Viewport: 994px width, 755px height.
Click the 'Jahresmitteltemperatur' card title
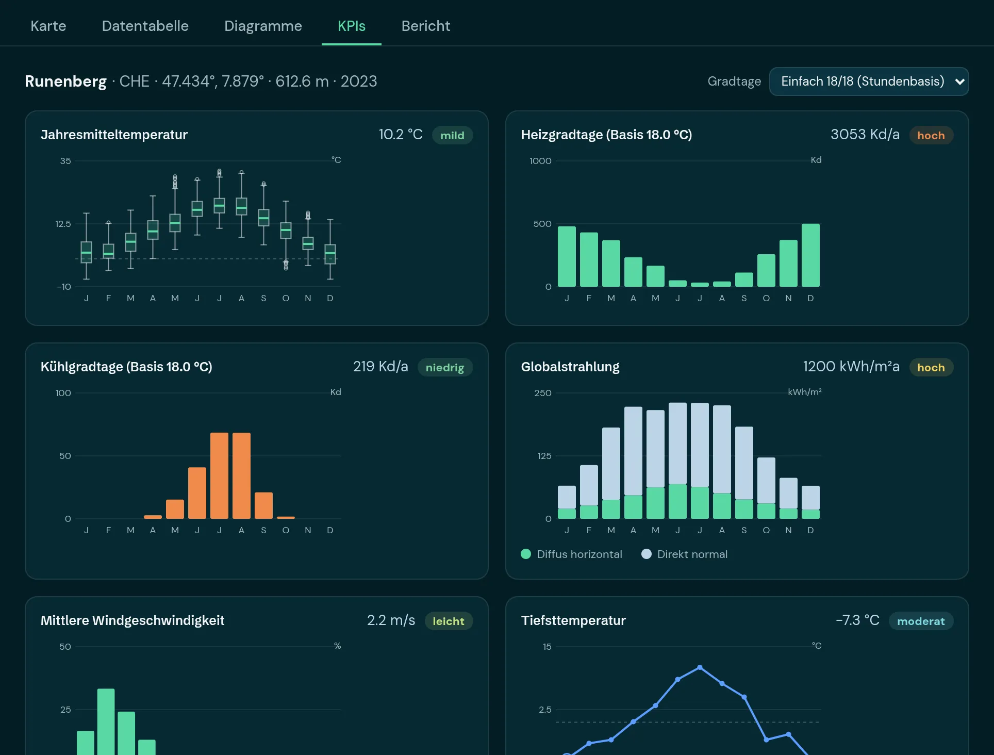(114, 135)
